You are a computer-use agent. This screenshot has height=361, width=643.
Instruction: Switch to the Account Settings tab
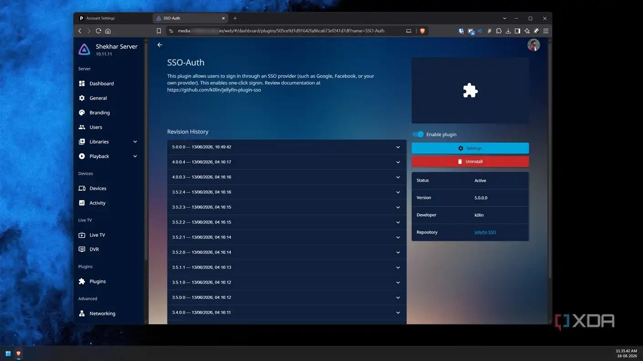pyautogui.click(x=113, y=18)
